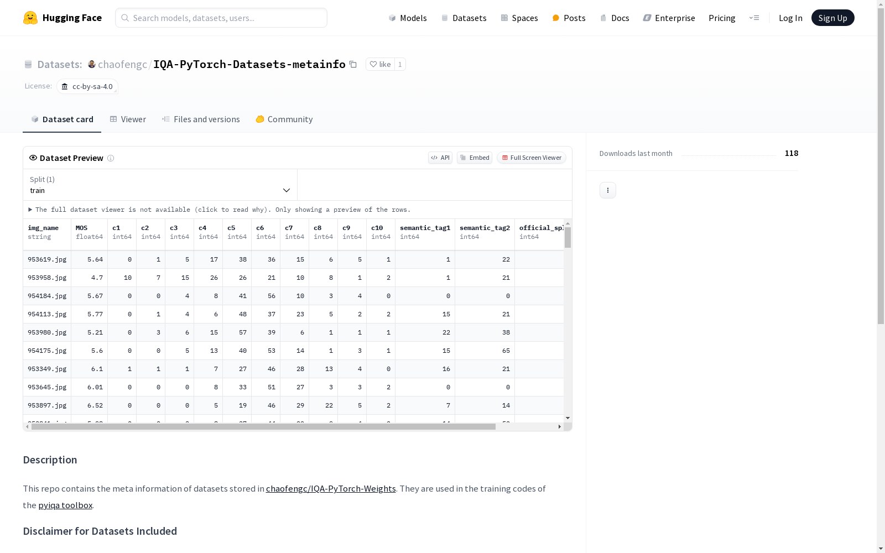Select the 954113.jpg cell
Screen dimensions: 885x553
pos(47,314)
